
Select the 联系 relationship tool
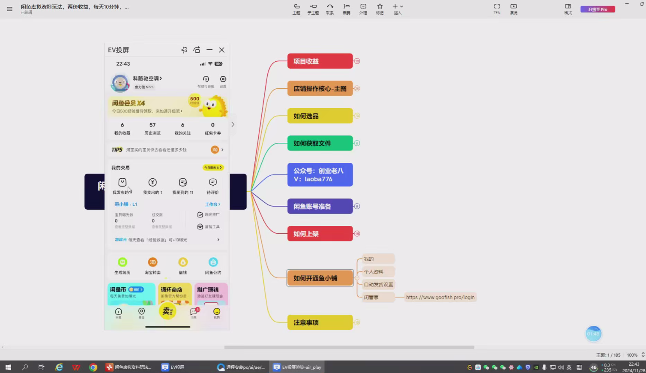(330, 9)
